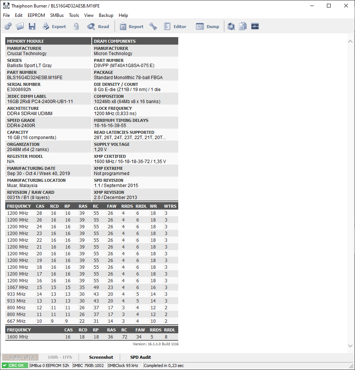
Task: Click the Ballistix Sport LT Gray series value
Action: pos(30,66)
